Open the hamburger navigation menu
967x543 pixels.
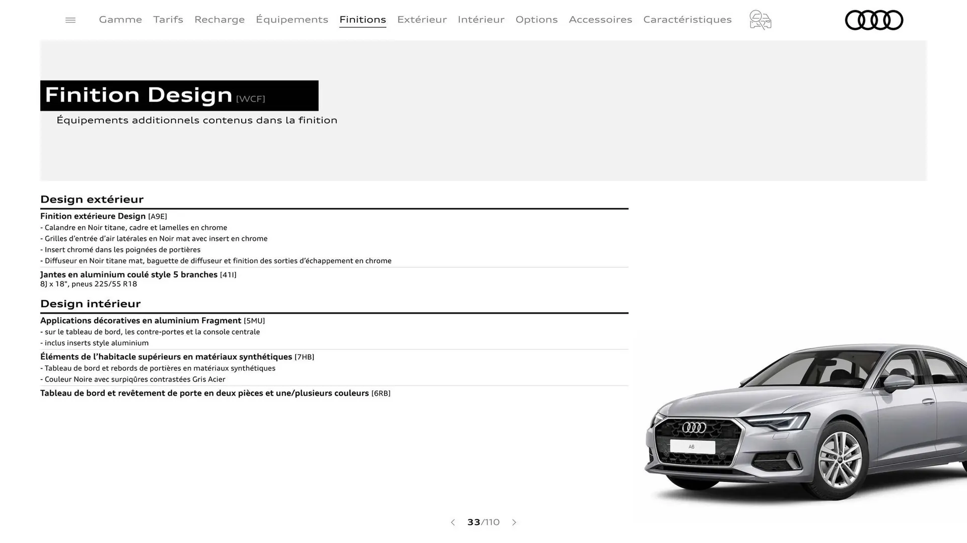[x=70, y=20]
